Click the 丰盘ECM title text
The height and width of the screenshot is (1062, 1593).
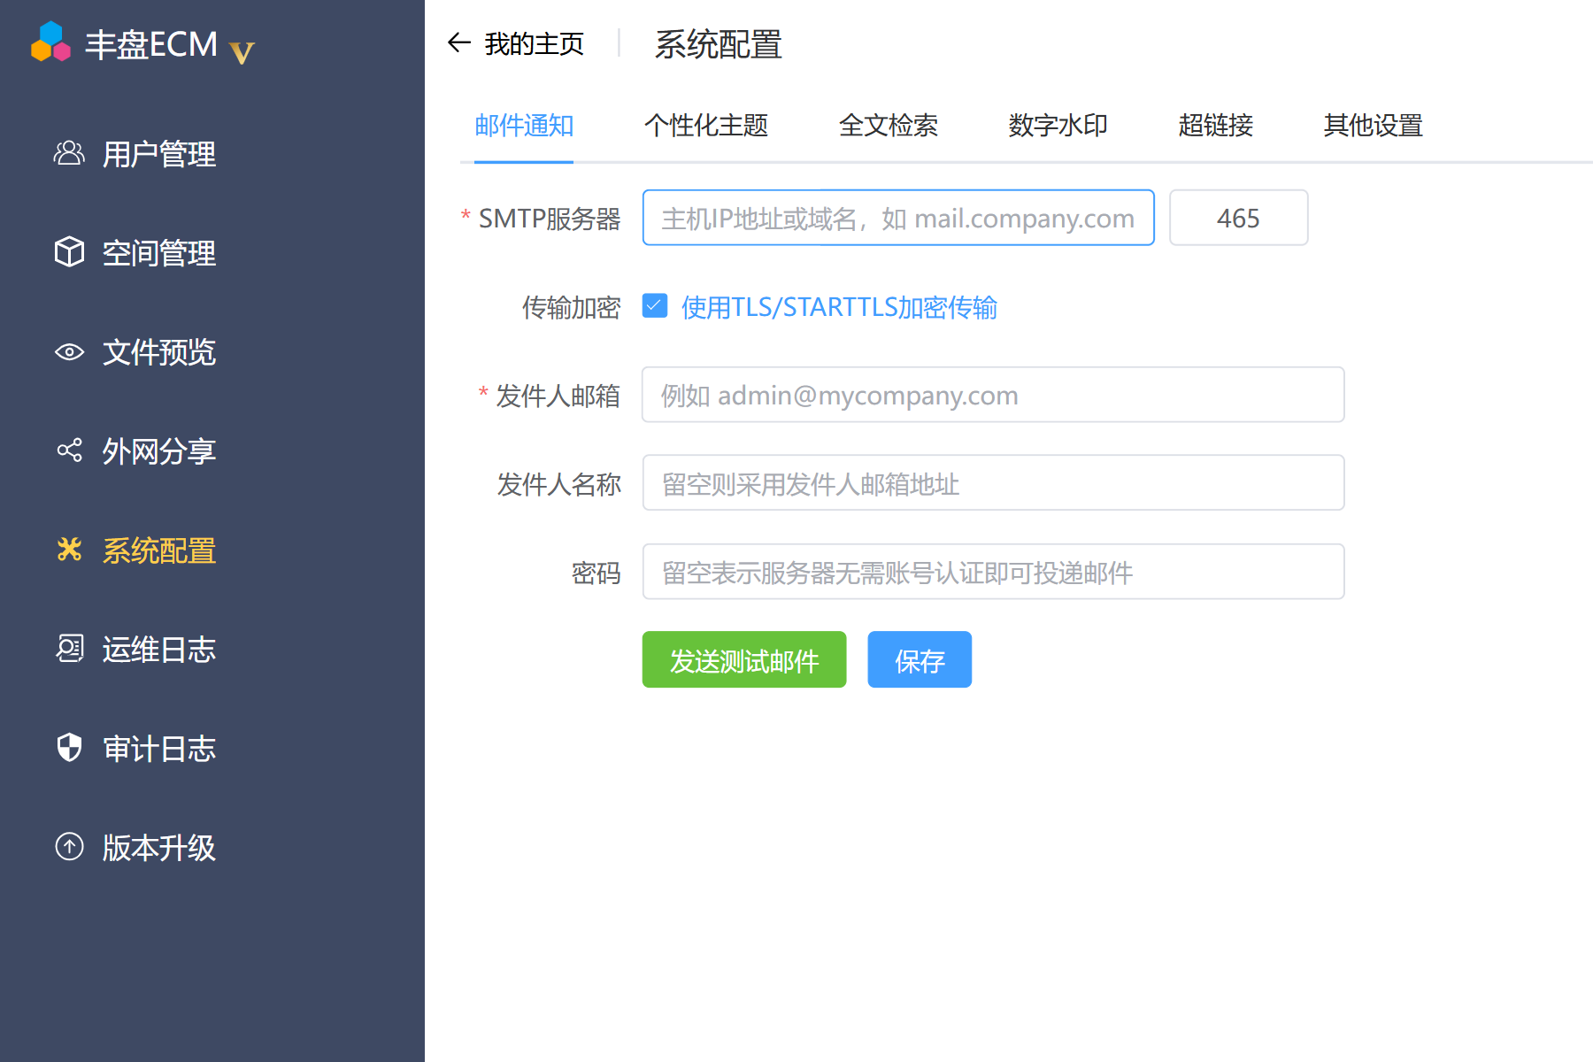pos(151,44)
